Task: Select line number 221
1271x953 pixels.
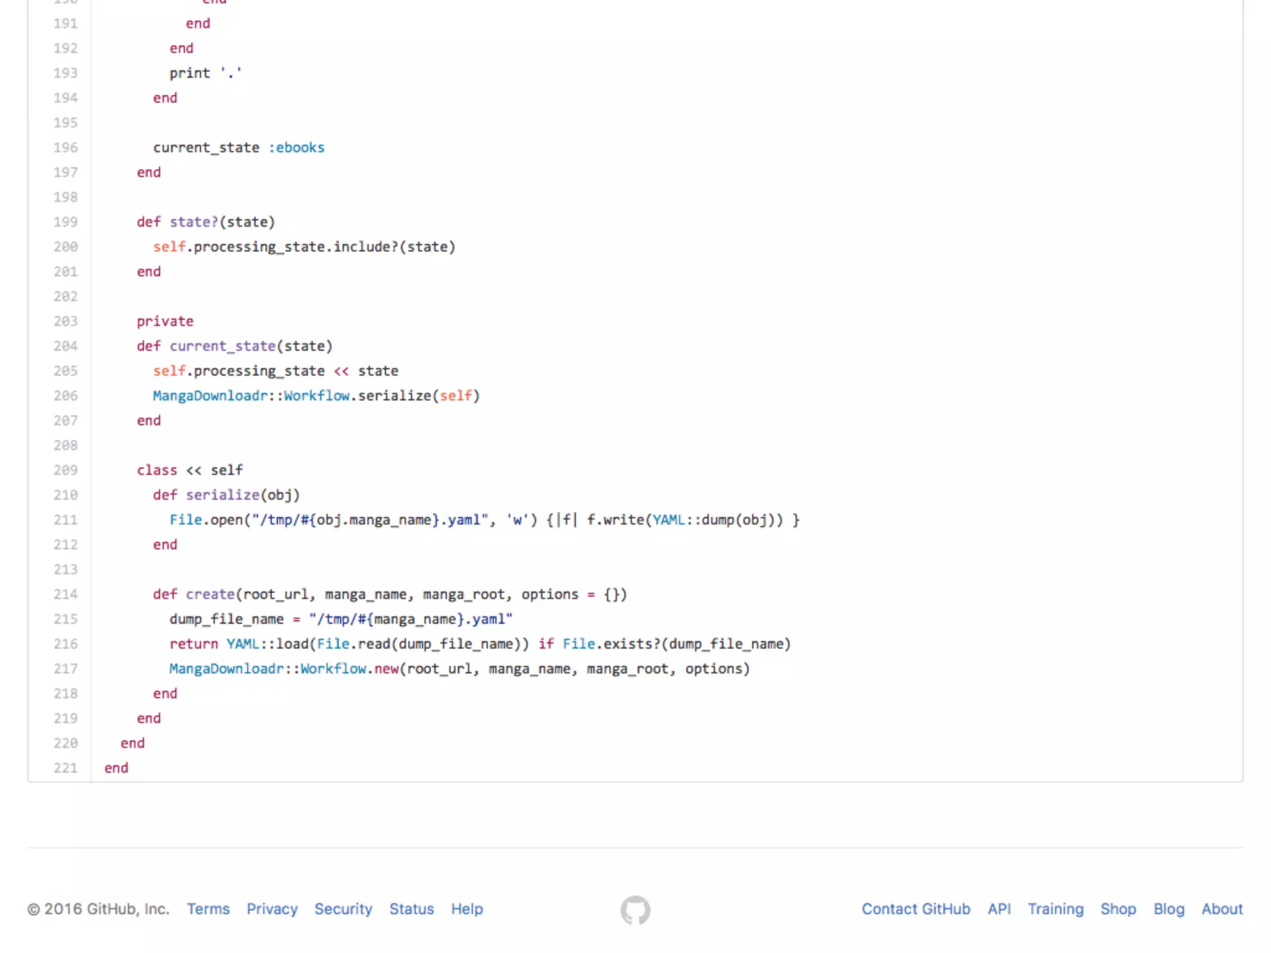Action: (65, 768)
